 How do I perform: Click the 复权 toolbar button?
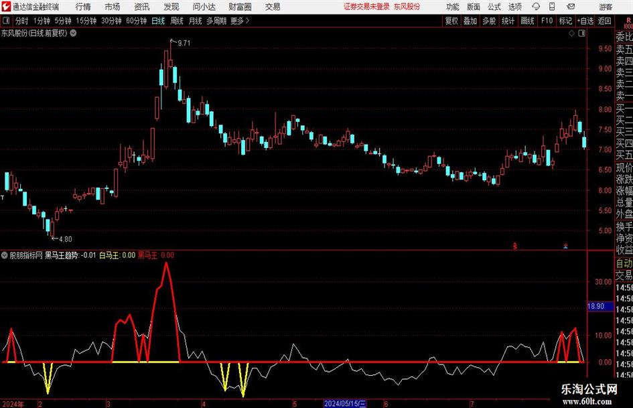coord(451,21)
